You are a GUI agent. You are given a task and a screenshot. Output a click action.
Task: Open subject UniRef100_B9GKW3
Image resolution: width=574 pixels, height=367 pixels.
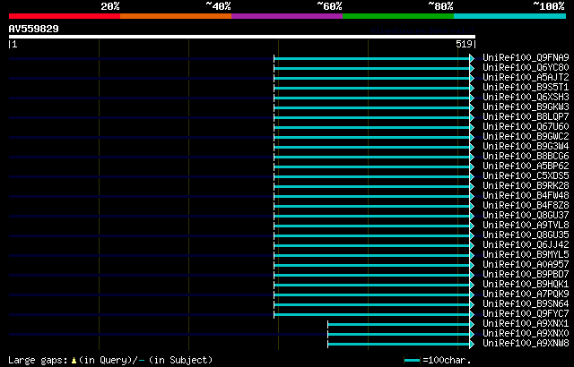click(526, 107)
